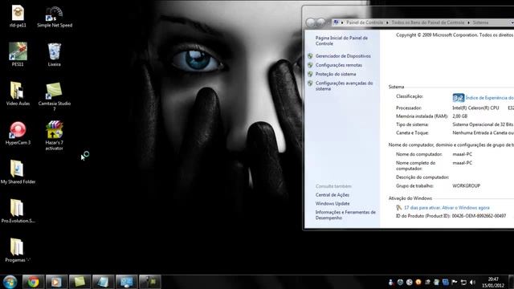Open the rld-pe11 desktop file
Screen dimensions: 514x289
18,16
